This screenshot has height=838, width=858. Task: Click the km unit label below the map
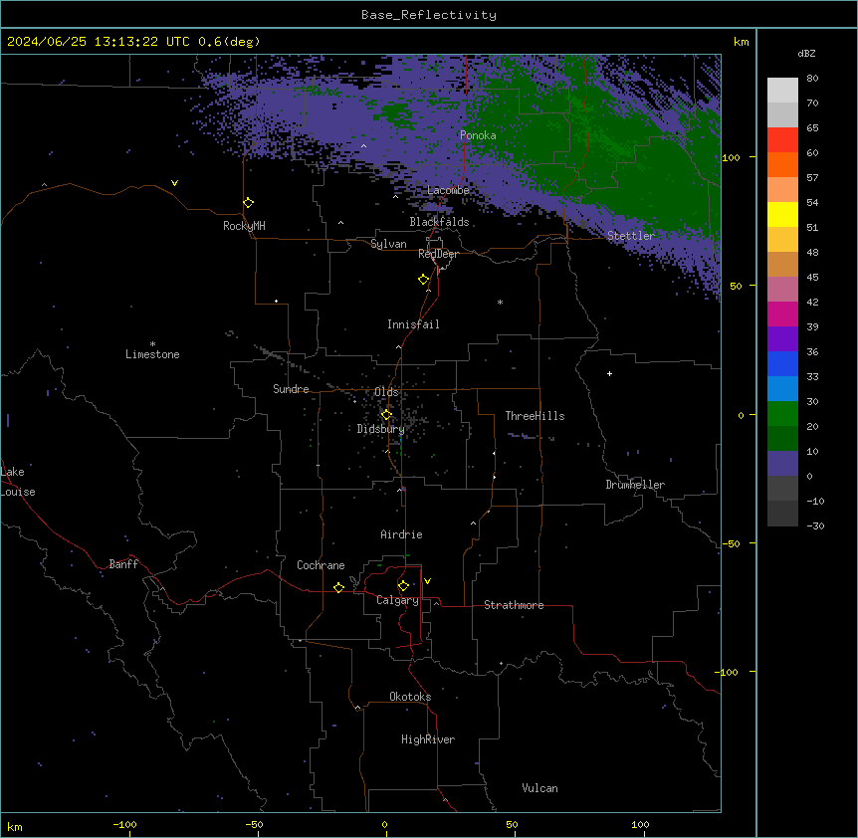pos(15,826)
